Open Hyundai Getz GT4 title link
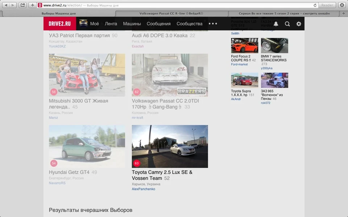Screen dimensions: 348x217 pyautogui.click(x=69, y=172)
